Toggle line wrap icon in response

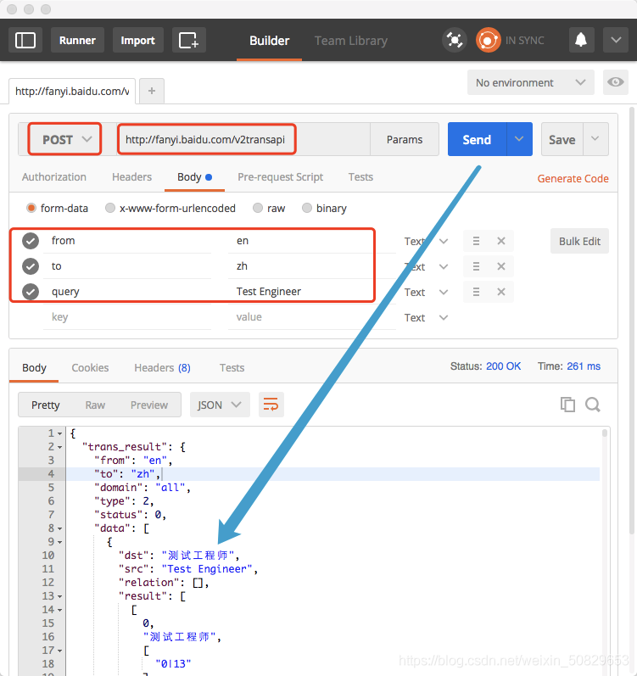click(x=271, y=405)
